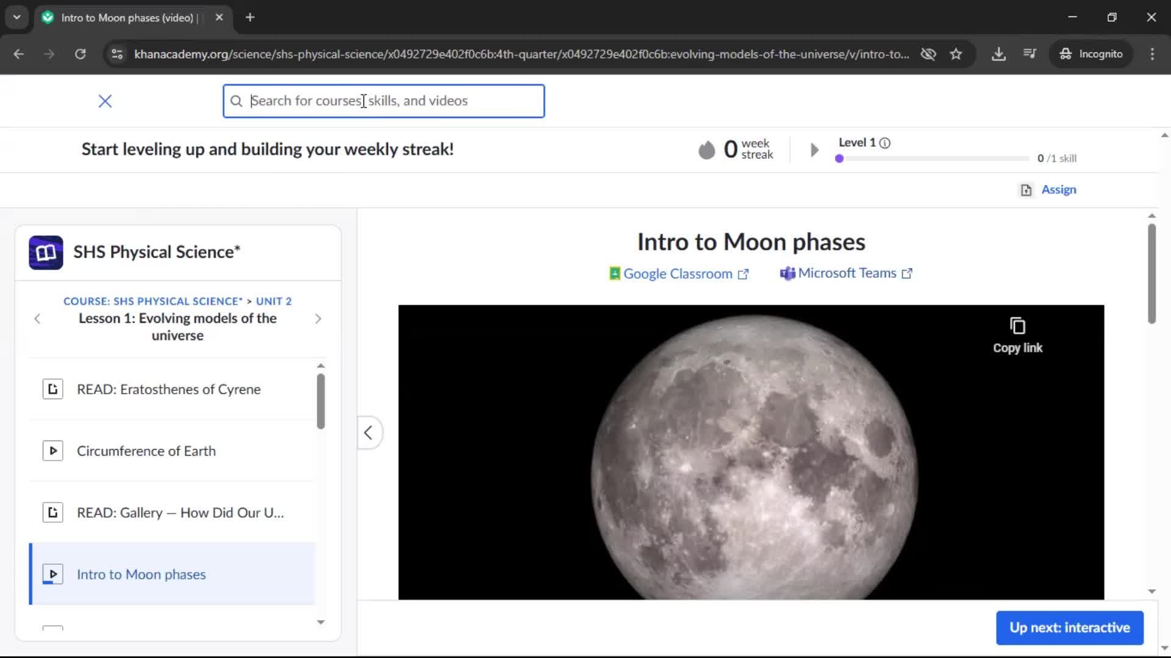Click the khanacademy.org address bar URL

(x=521, y=54)
